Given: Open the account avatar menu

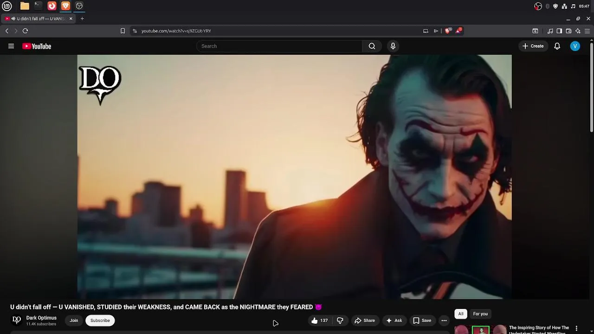Looking at the screenshot, I should (x=575, y=46).
